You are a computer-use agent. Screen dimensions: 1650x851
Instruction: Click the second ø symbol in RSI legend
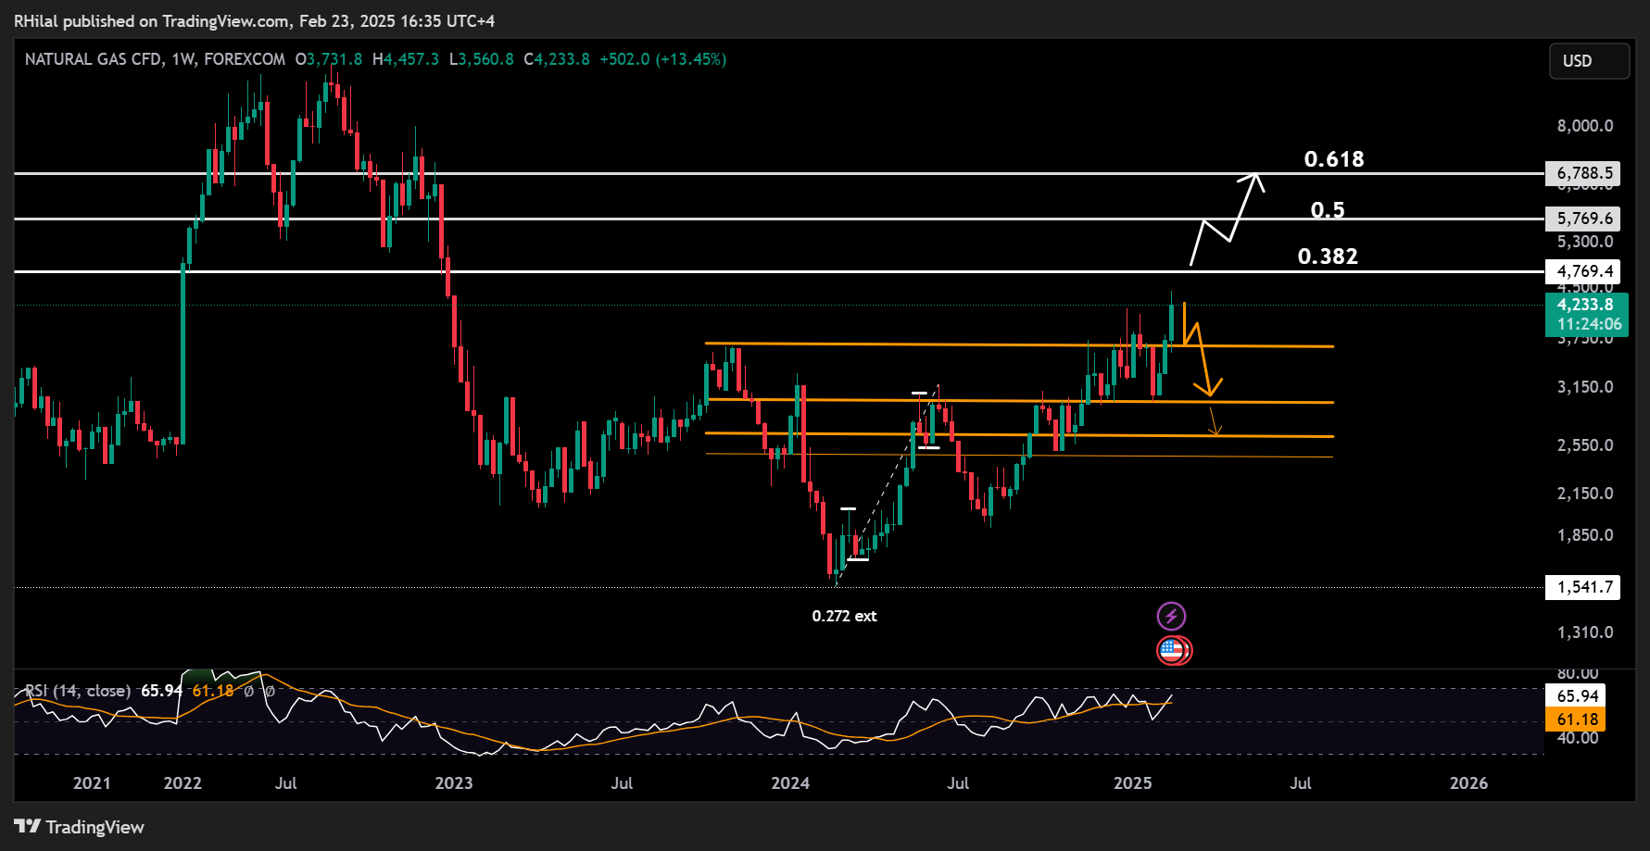(270, 691)
